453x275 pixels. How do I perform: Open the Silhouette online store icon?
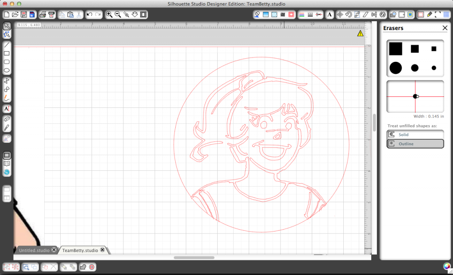[7, 172]
